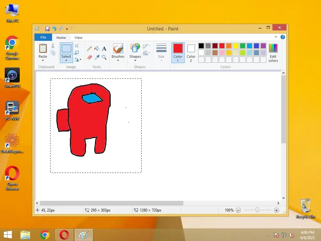Switch to the Home tab
This screenshot has height=241, width=321.
pyautogui.click(x=61, y=38)
